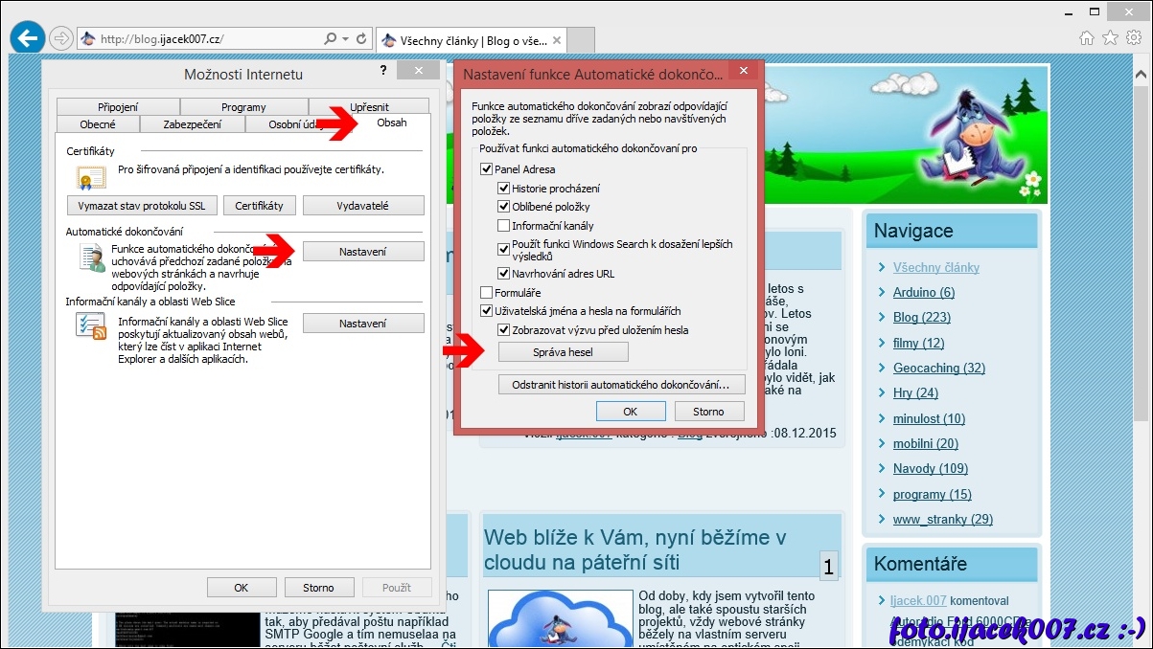Click the refresh icon in address bar

(361, 39)
